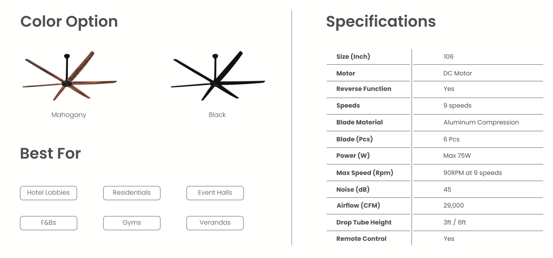Click the Drop Tube Height label
This screenshot has height=258, width=553.
pos(364,223)
